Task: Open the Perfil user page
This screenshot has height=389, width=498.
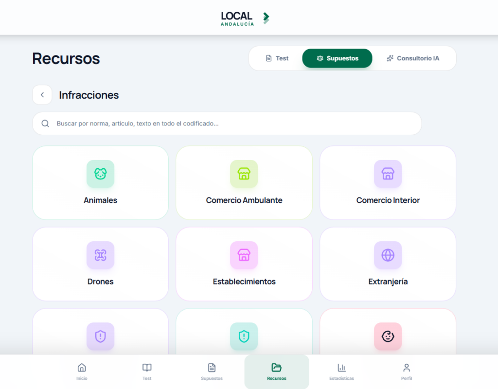Action: (407, 371)
